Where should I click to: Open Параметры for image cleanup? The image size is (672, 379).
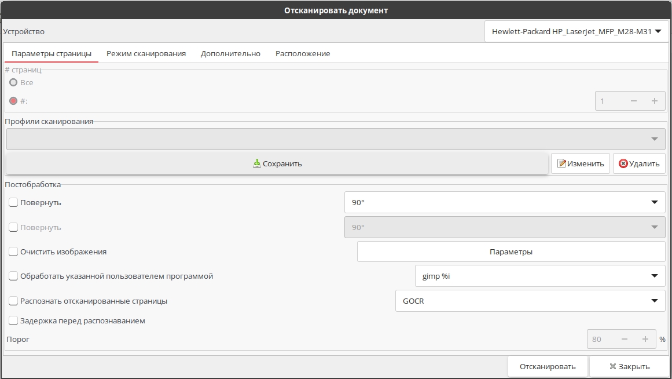[x=511, y=252]
